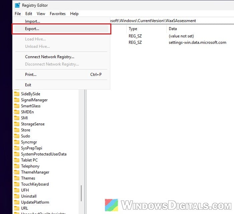Screen dimensions: 234x214
Task: Click the registry path address bar
Action: tap(171, 21)
